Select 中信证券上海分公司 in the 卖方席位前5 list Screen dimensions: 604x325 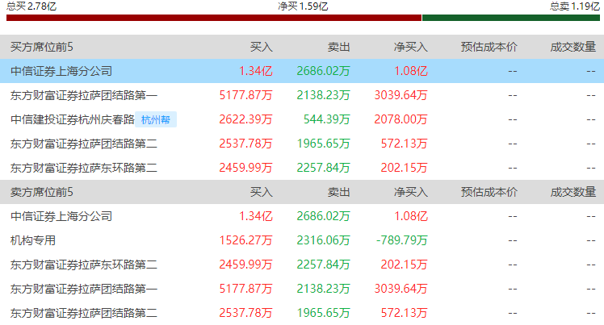[x=61, y=216]
